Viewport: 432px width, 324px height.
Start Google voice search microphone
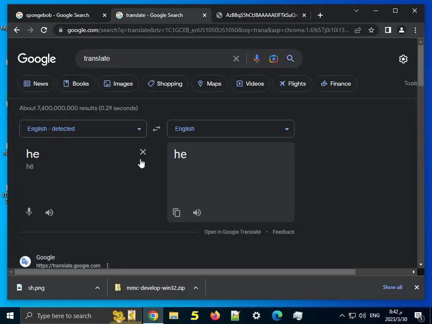click(256, 58)
